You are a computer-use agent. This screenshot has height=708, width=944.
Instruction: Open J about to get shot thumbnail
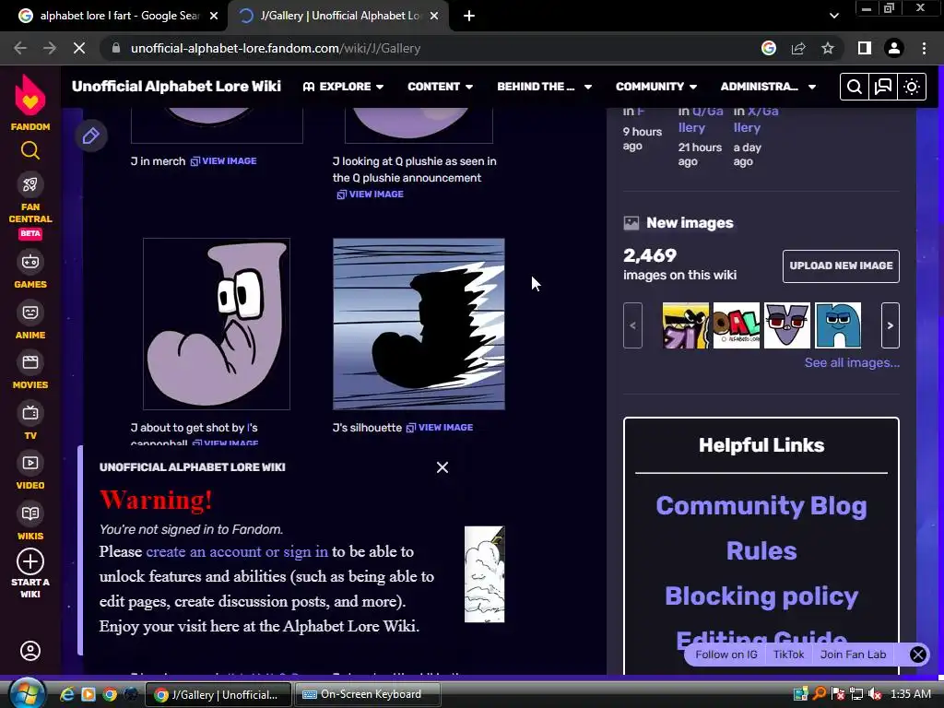[x=216, y=324]
